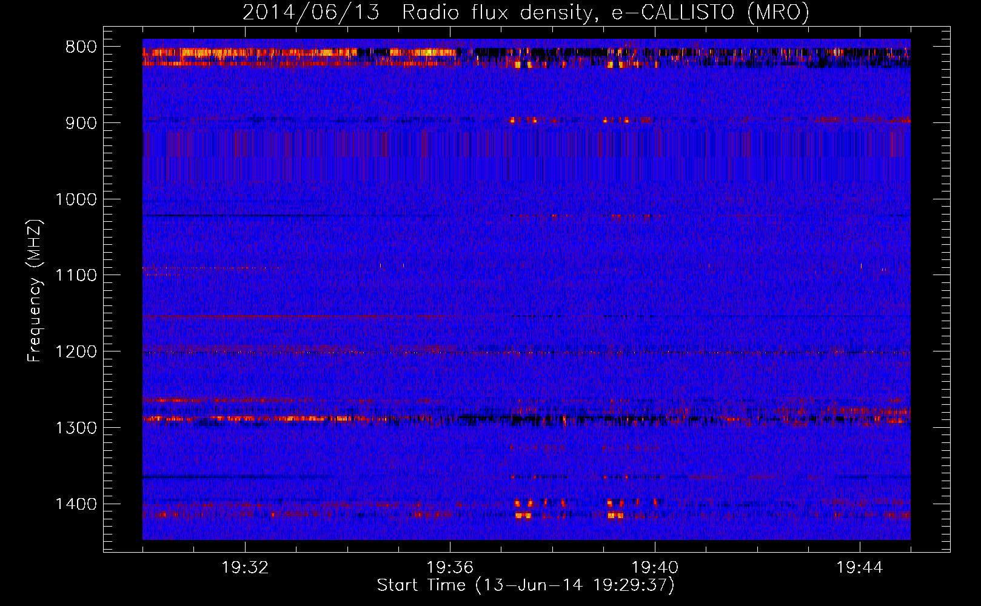Click the 1300 frequency tick label
The width and height of the screenshot is (981, 606).
(x=76, y=428)
